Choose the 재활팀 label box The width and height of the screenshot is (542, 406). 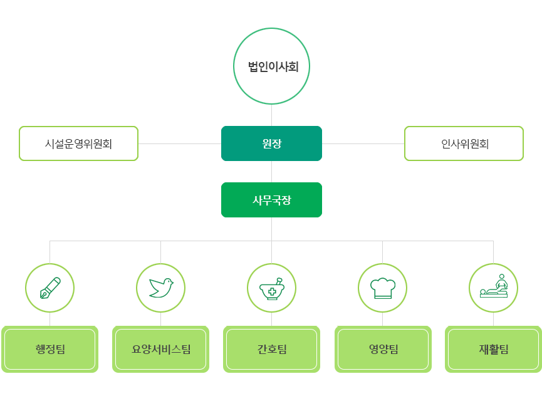coord(494,349)
